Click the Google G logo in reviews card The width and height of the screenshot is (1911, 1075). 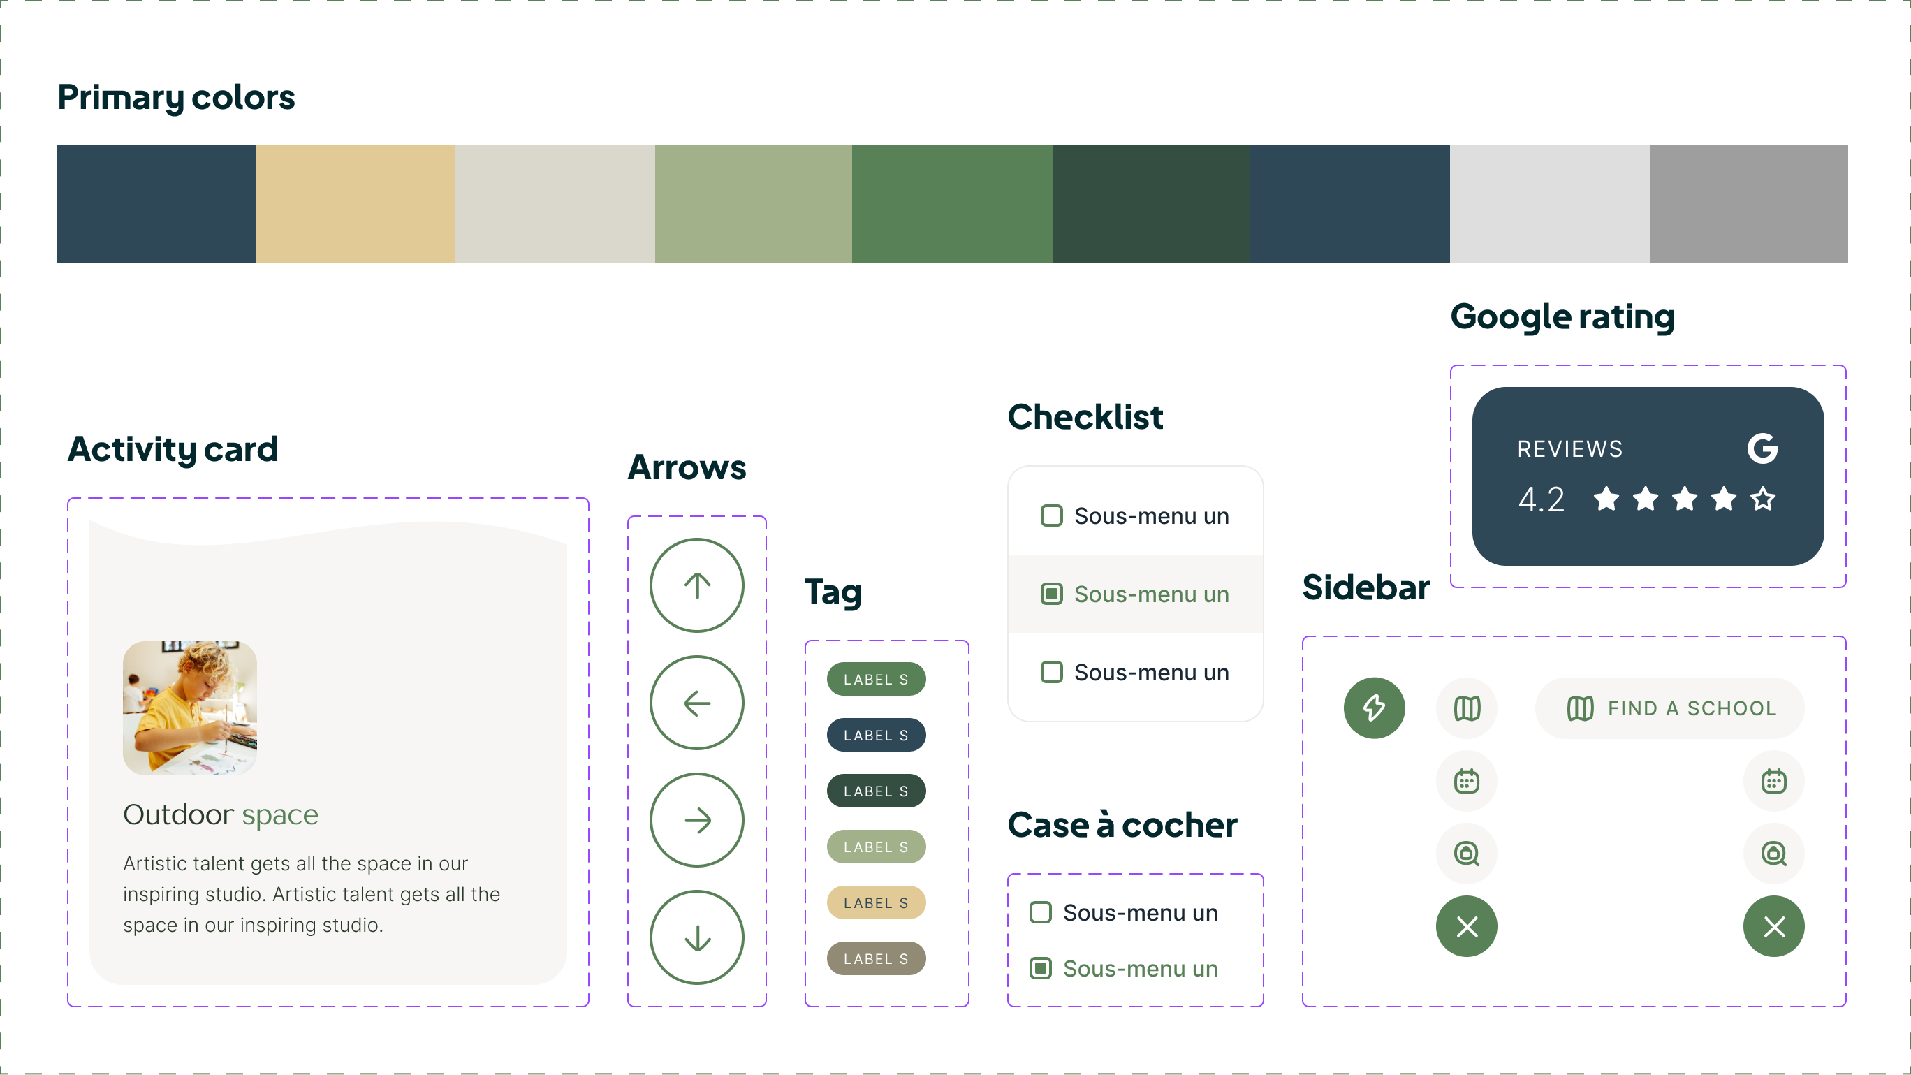coord(1762,448)
